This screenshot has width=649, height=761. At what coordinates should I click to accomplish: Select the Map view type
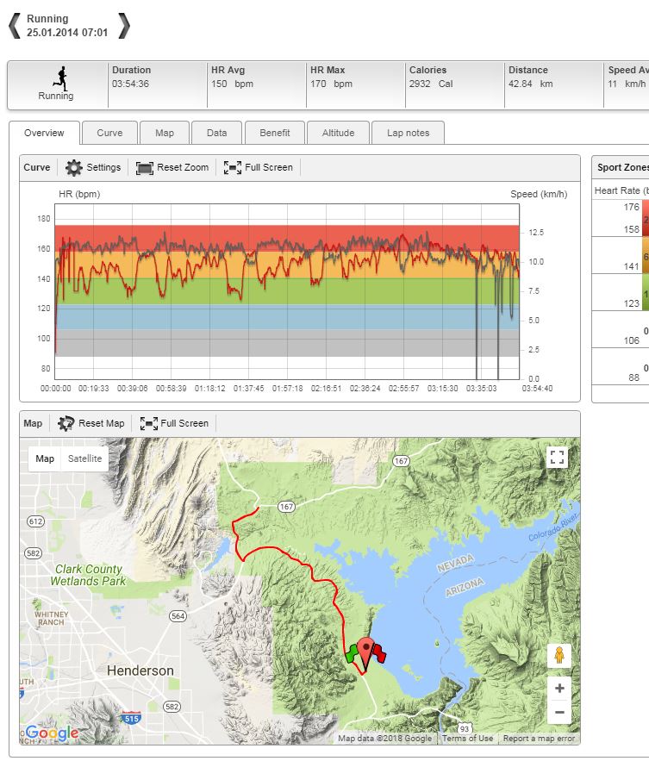tap(45, 458)
